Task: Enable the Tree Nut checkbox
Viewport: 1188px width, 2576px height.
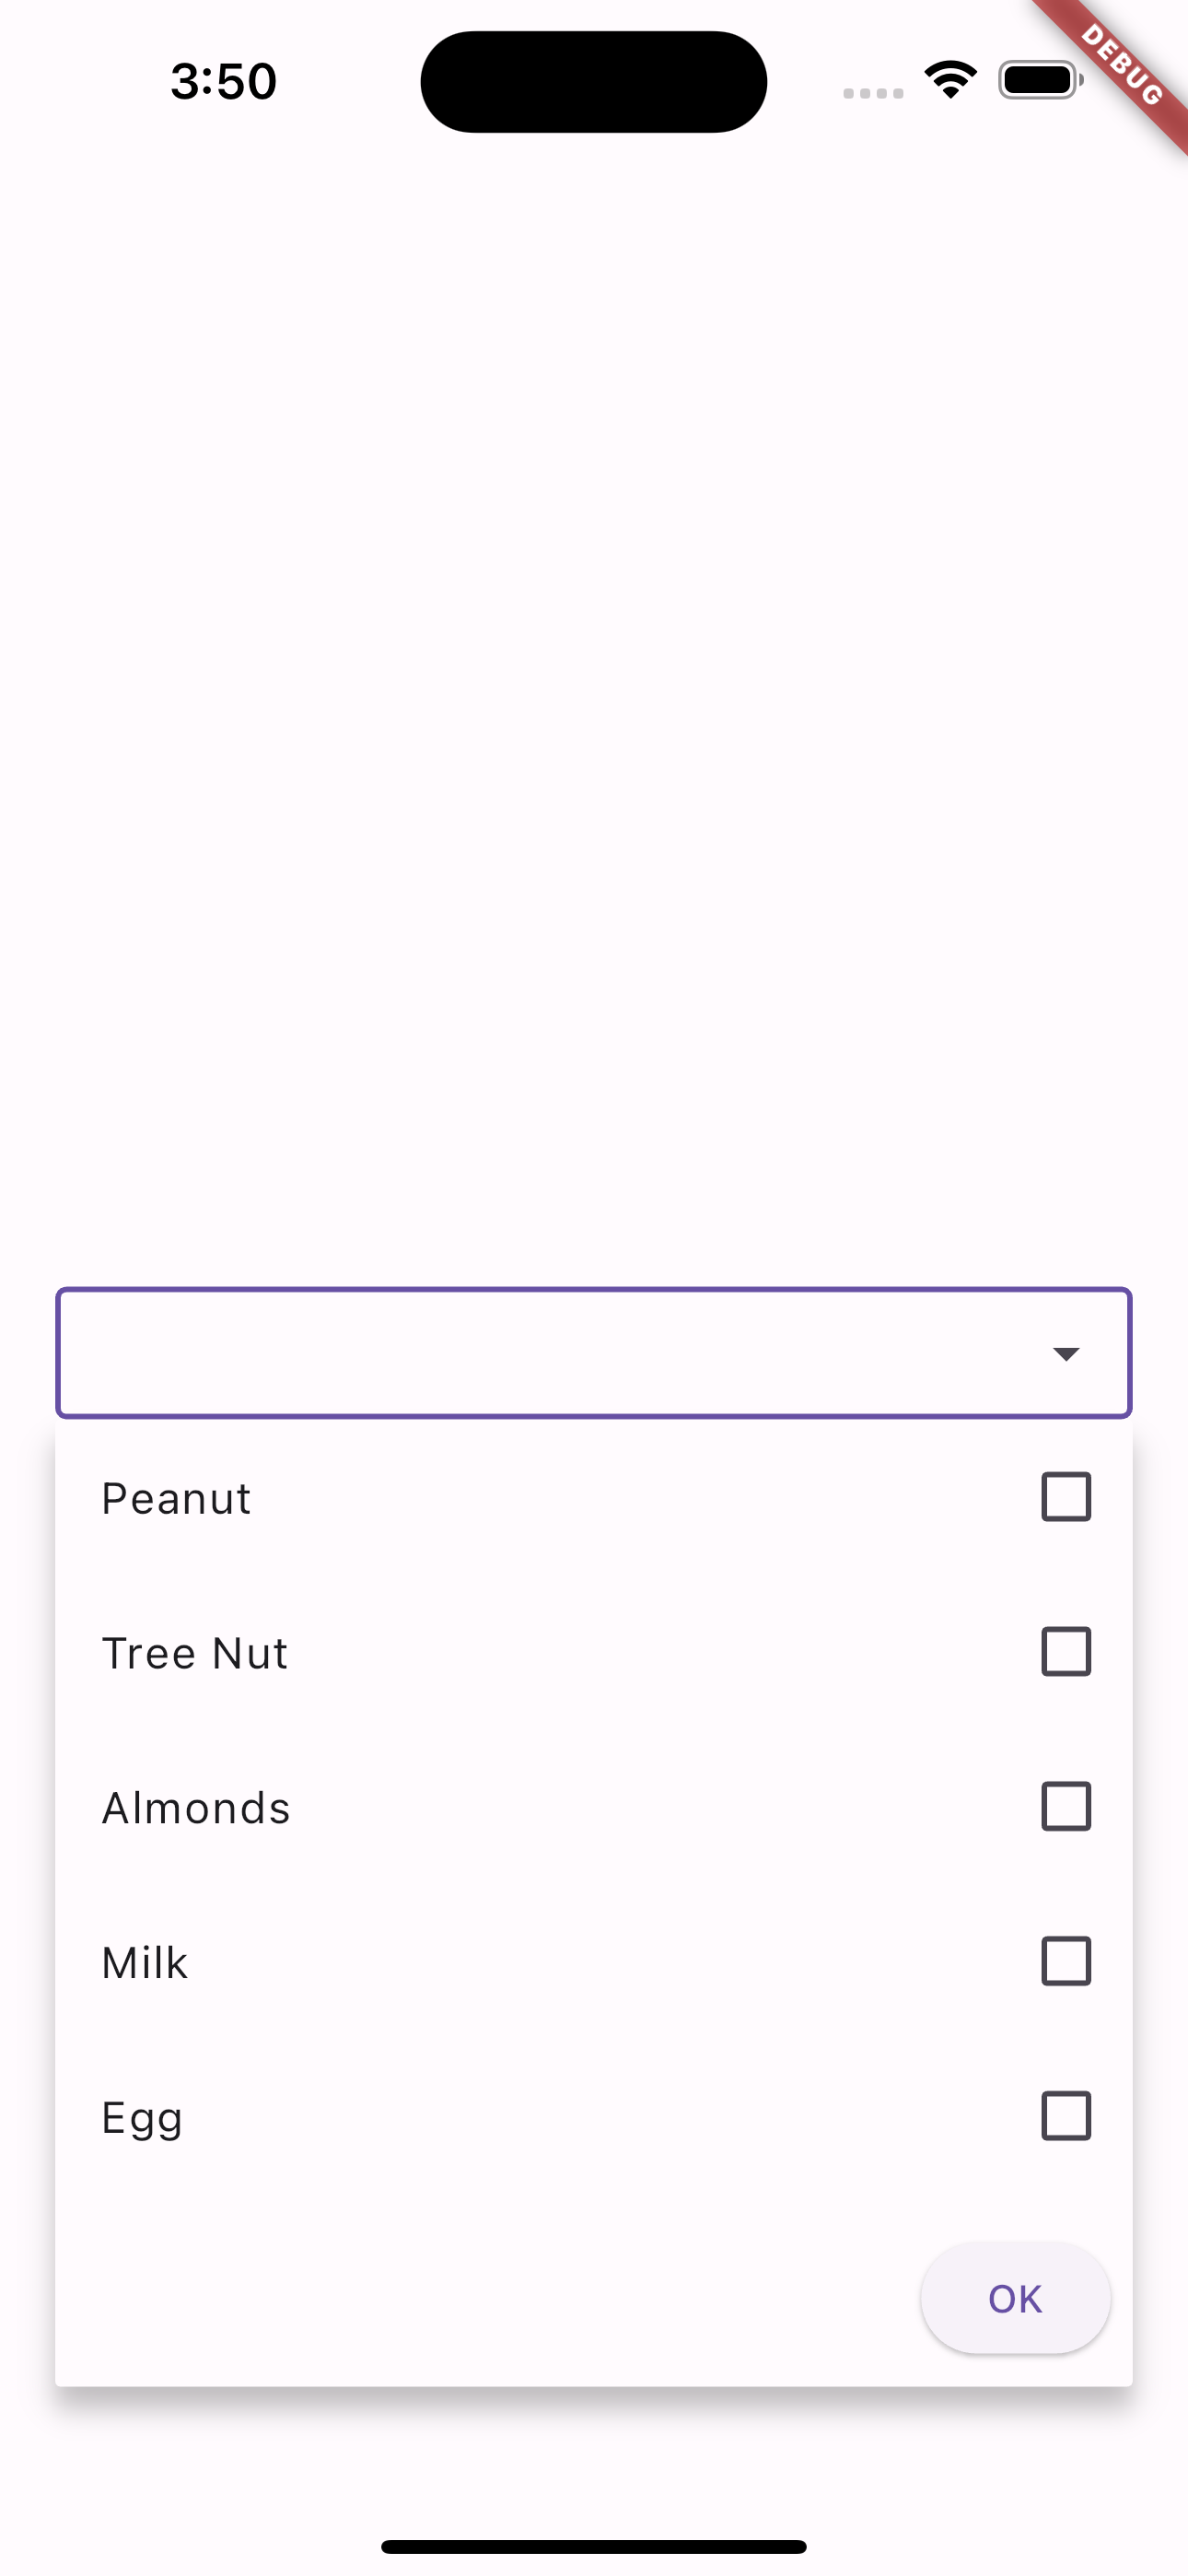Action: coord(1066,1652)
